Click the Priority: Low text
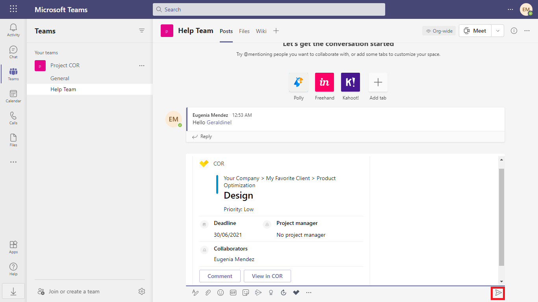 (x=239, y=209)
